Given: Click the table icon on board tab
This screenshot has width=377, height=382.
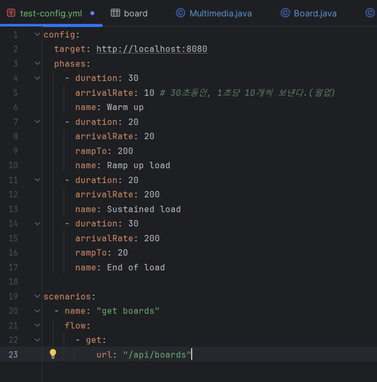Looking at the screenshot, I should click(x=115, y=13).
